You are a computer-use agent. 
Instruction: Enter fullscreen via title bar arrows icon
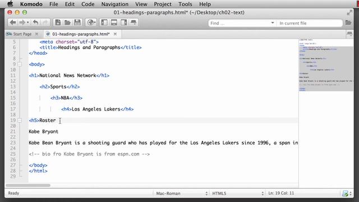tap(349, 12)
